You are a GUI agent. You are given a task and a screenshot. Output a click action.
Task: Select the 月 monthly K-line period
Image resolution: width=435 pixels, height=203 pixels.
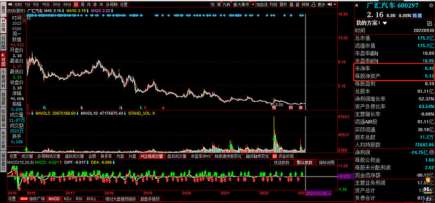[89, 4]
